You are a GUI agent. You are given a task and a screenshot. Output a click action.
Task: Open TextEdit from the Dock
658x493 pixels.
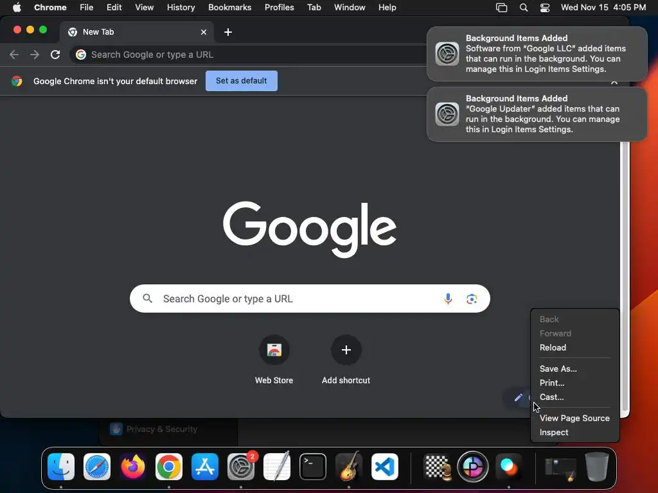point(277,466)
